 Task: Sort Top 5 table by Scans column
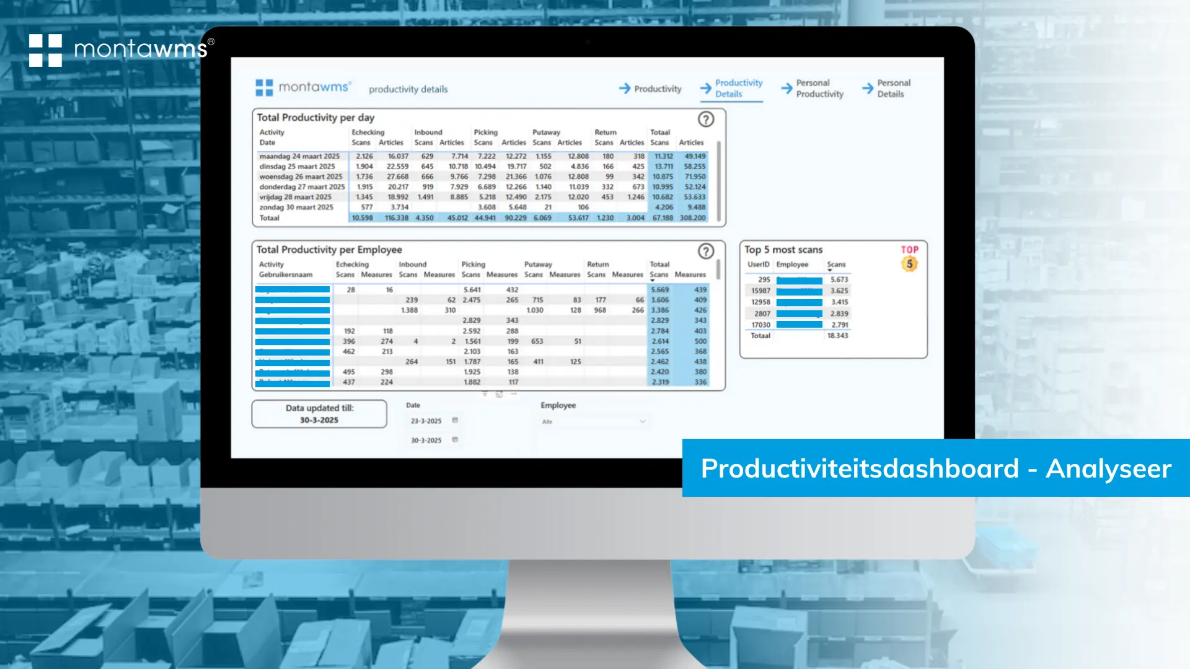tap(835, 265)
